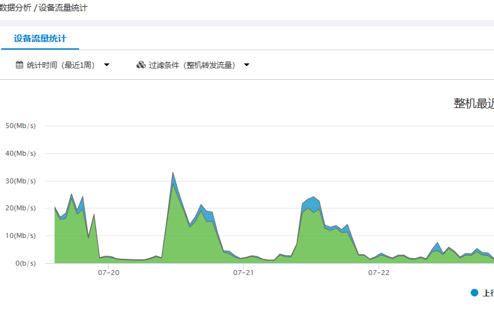Viewport: 494px width, 314px height.
Task: Click the 30(Mb/s) y-axis label
Action: point(21,181)
